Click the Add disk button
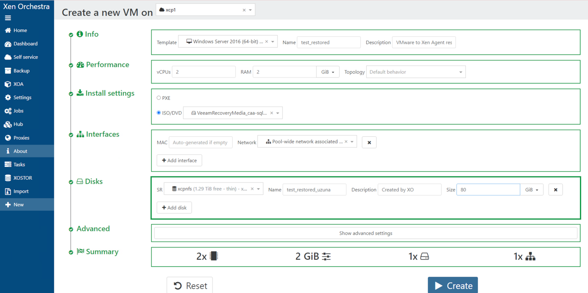This screenshot has width=588, height=293. point(174,208)
